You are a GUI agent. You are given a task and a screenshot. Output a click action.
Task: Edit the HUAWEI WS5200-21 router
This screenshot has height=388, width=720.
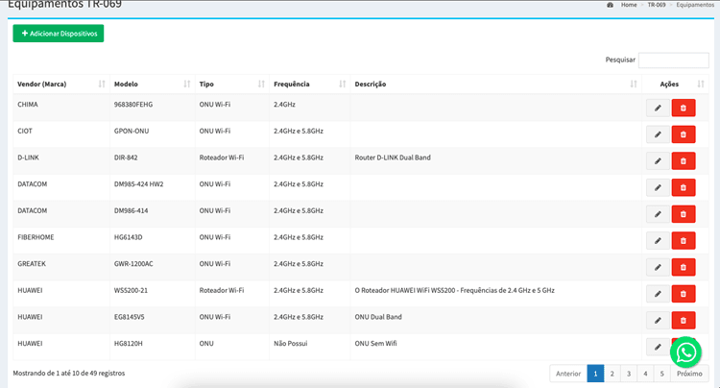tap(658, 294)
